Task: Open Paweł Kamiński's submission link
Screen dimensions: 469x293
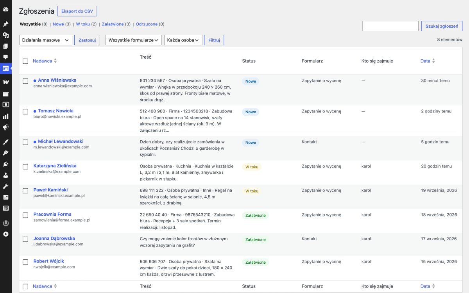Action: click(x=51, y=190)
